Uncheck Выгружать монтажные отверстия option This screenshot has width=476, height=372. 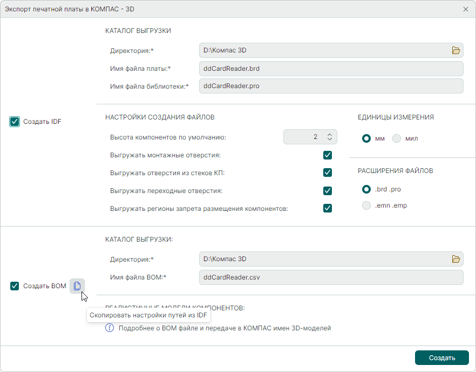click(327, 155)
